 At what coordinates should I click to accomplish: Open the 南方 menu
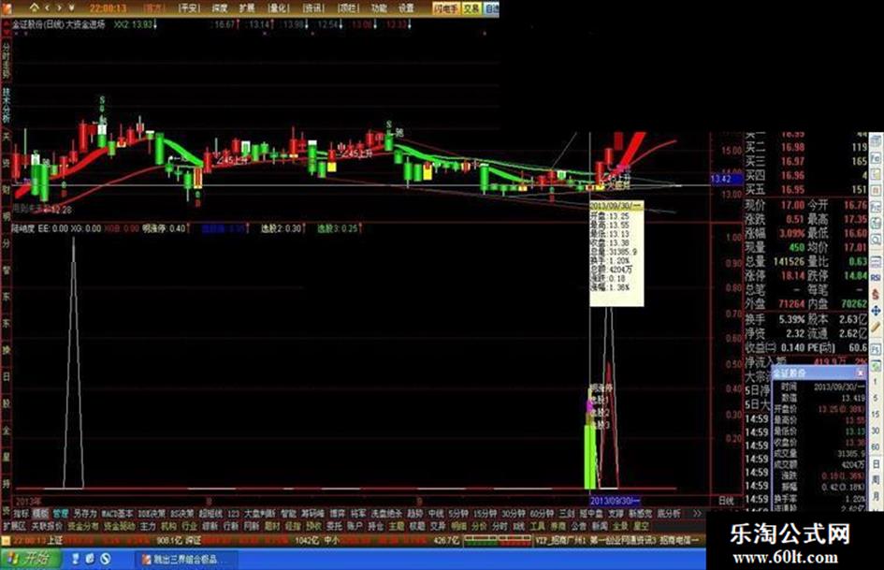(152, 8)
